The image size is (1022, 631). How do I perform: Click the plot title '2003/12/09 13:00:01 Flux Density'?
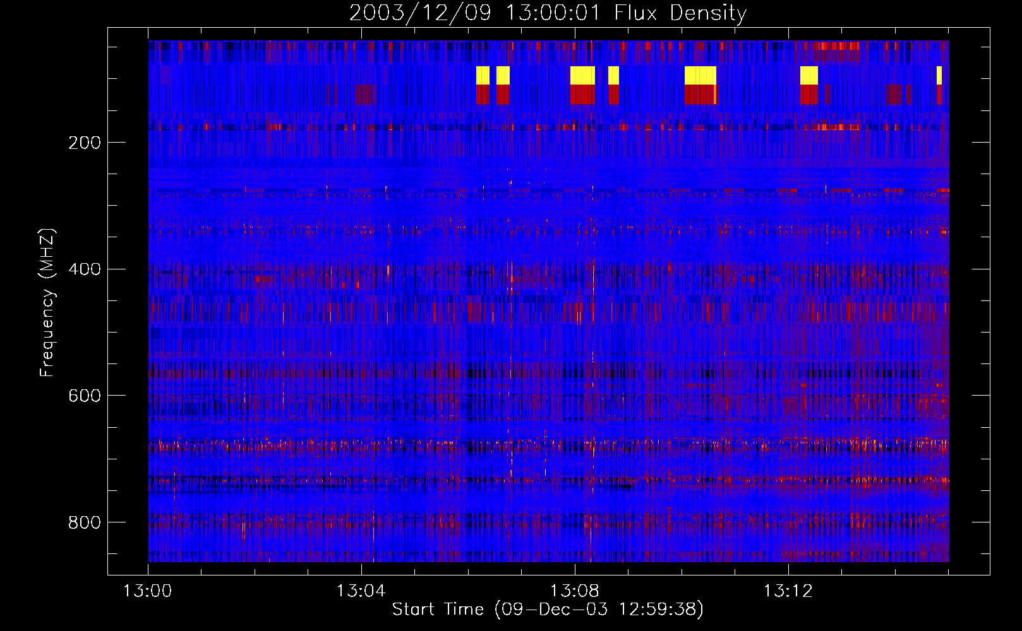click(x=548, y=13)
